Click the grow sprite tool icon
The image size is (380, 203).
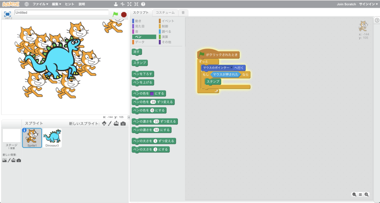click(x=130, y=4)
